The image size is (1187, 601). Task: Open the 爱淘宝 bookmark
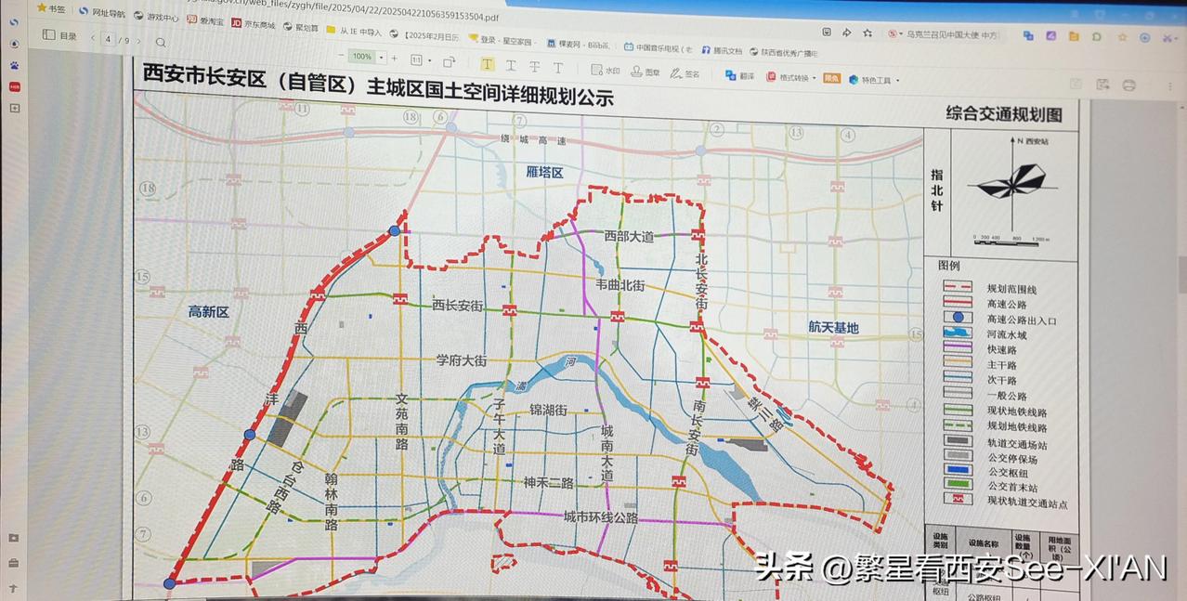tap(205, 20)
